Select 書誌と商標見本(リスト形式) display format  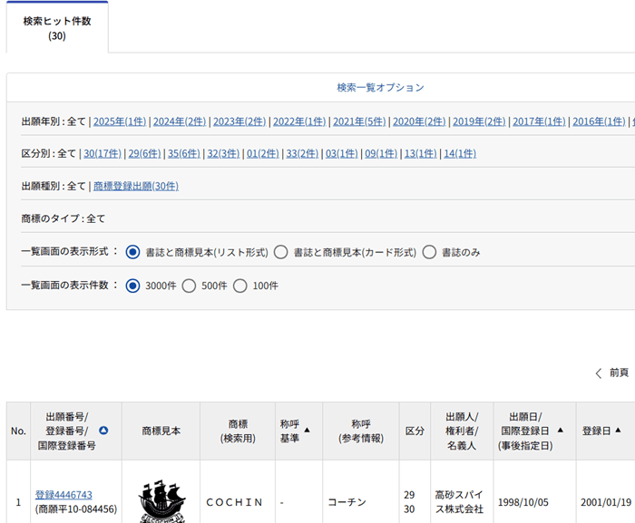[132, 252]
